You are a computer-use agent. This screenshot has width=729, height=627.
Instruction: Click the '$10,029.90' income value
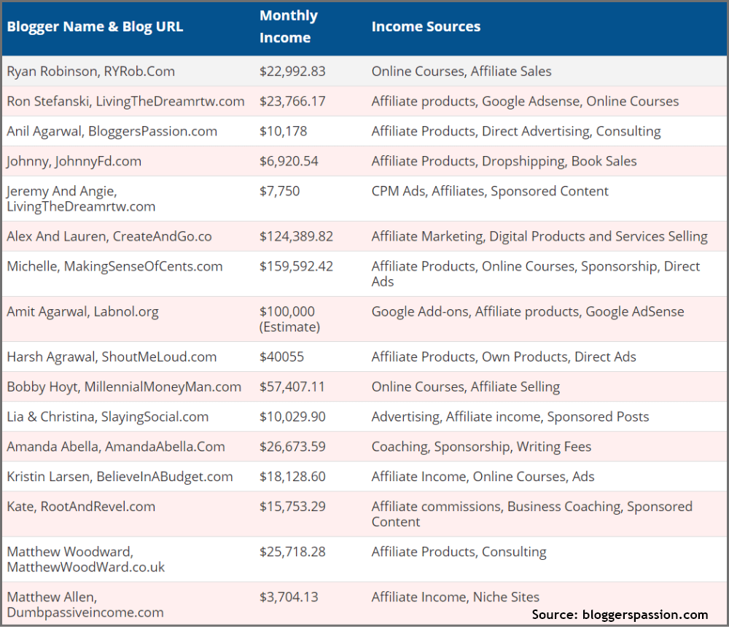(292, 416)
